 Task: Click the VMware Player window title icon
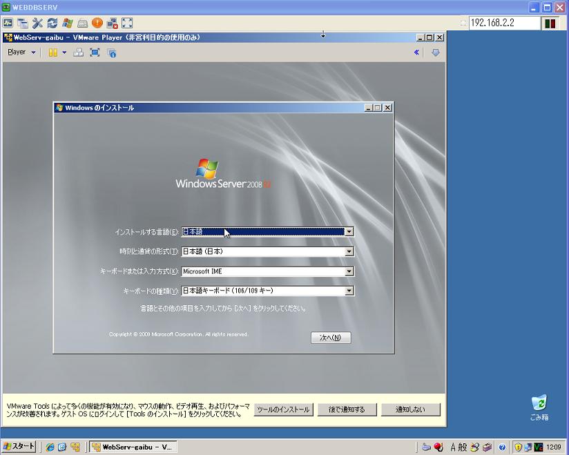[x=8, y=37]
